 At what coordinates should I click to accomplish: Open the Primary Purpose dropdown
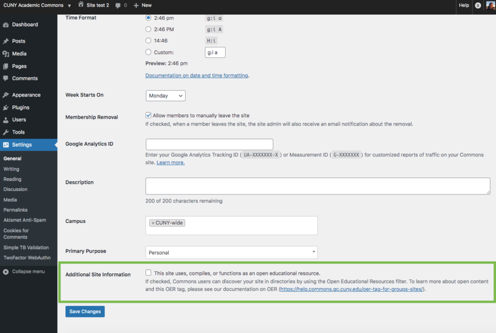tap(231, 252)
